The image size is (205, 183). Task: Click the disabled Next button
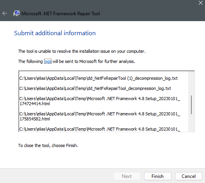click(127, 176)
